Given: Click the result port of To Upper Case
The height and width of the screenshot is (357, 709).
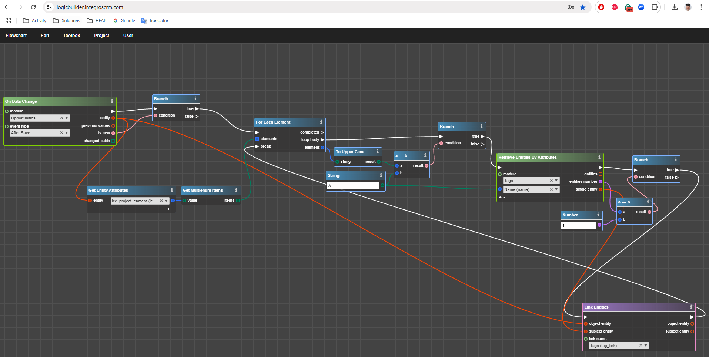Looking at the screenshot, I should coord(378,162).
